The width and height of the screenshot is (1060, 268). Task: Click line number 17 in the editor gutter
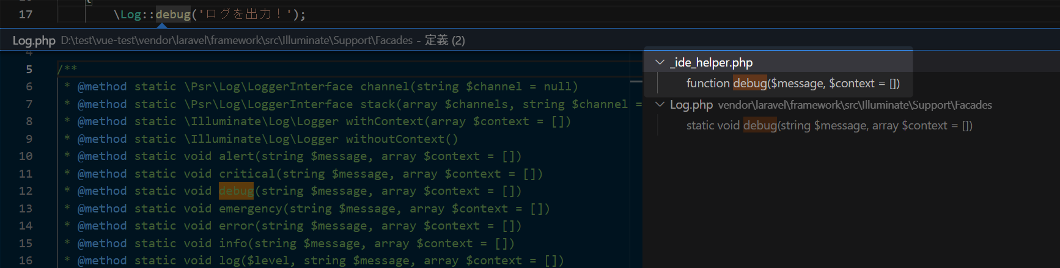(x=26, y=14)
